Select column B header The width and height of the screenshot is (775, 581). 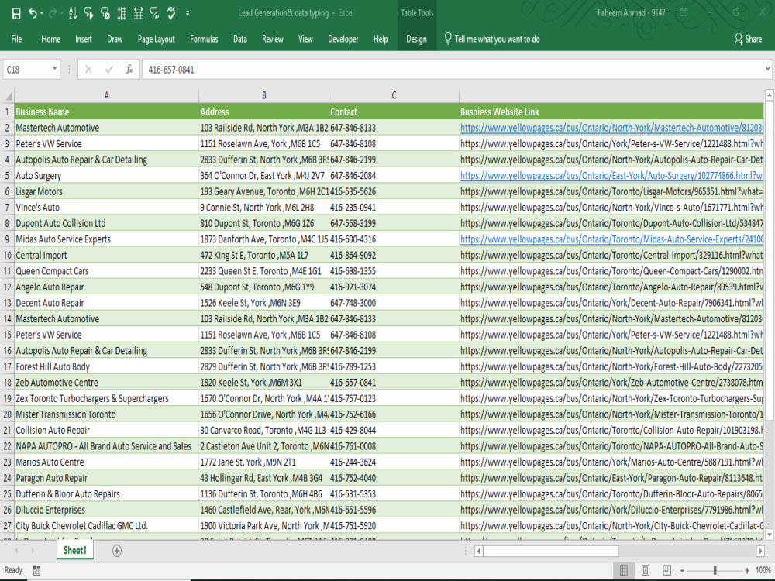click(264, 95)
